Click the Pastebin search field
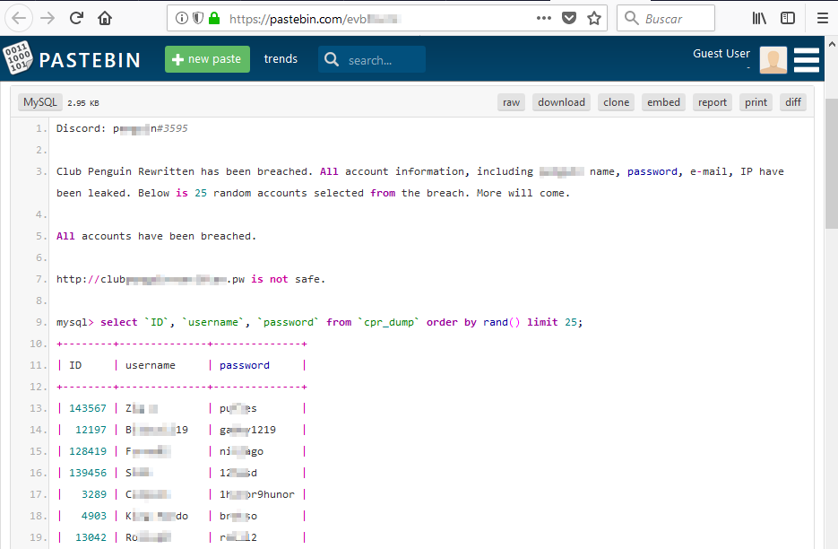Screen dimensions: 838x549 [382, 60]
